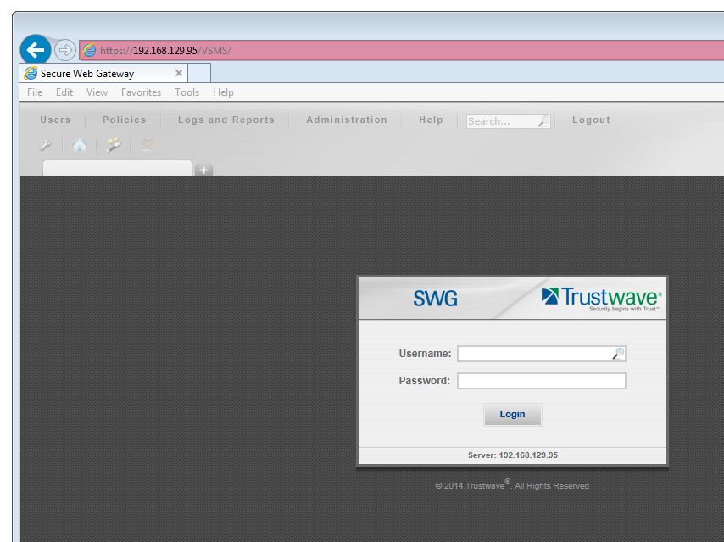Click the browser Forward arrow button

point(64,50)
